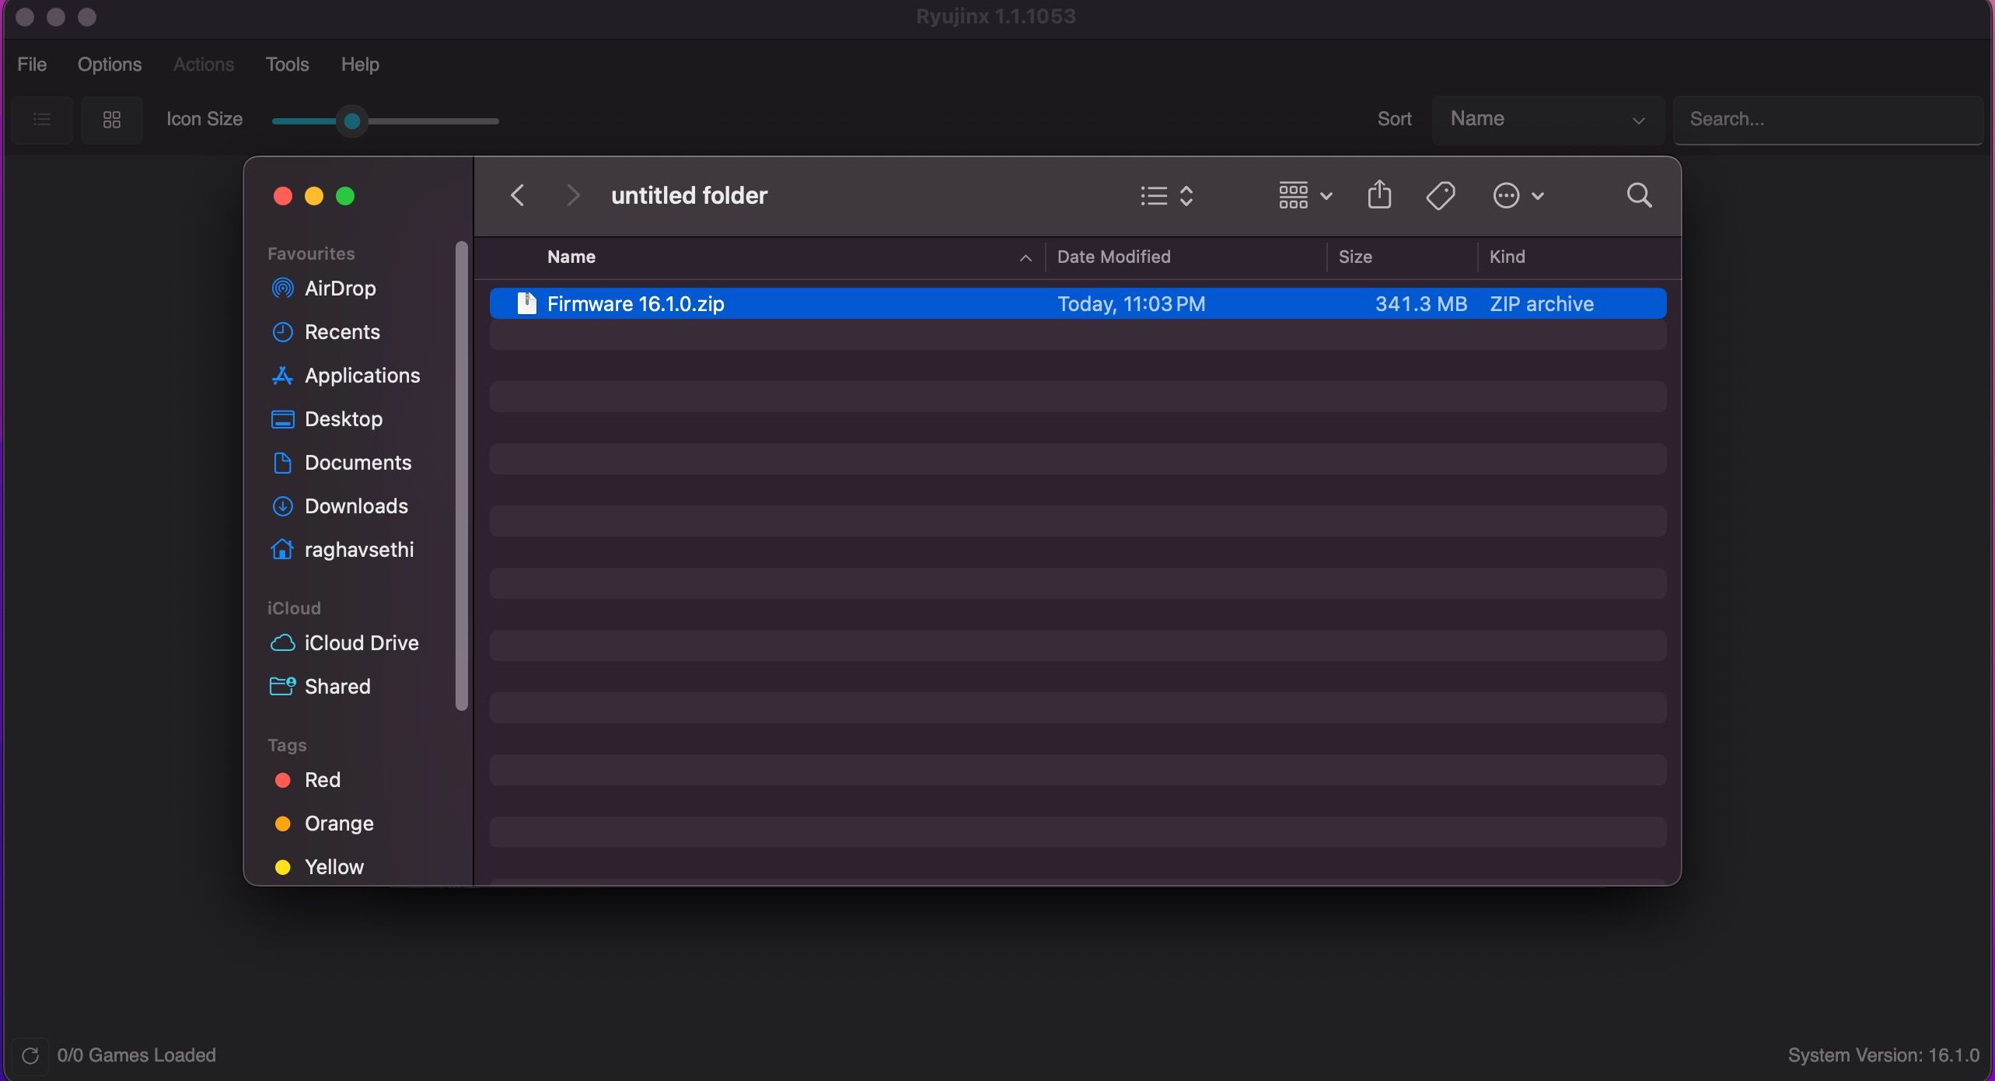The width and height of the screenshot is (1995, 1081).
Task: Select the Downloads sidebar entry
Action: 356,506
